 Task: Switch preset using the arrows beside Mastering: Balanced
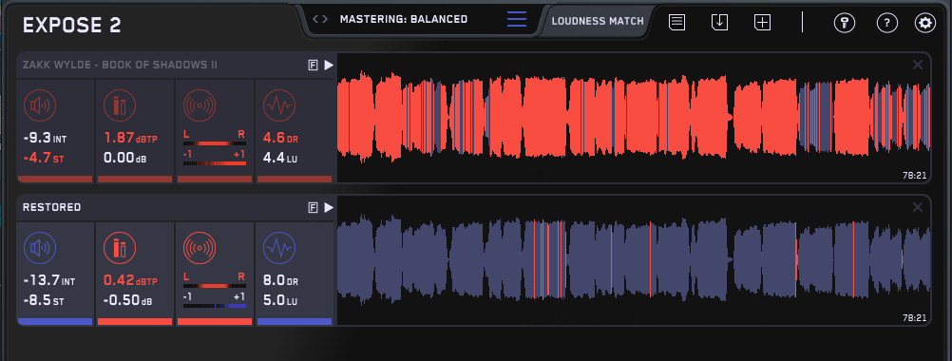[320, 19]
